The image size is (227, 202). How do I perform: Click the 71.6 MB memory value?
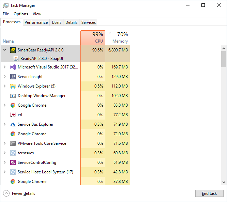click(121, 143)
